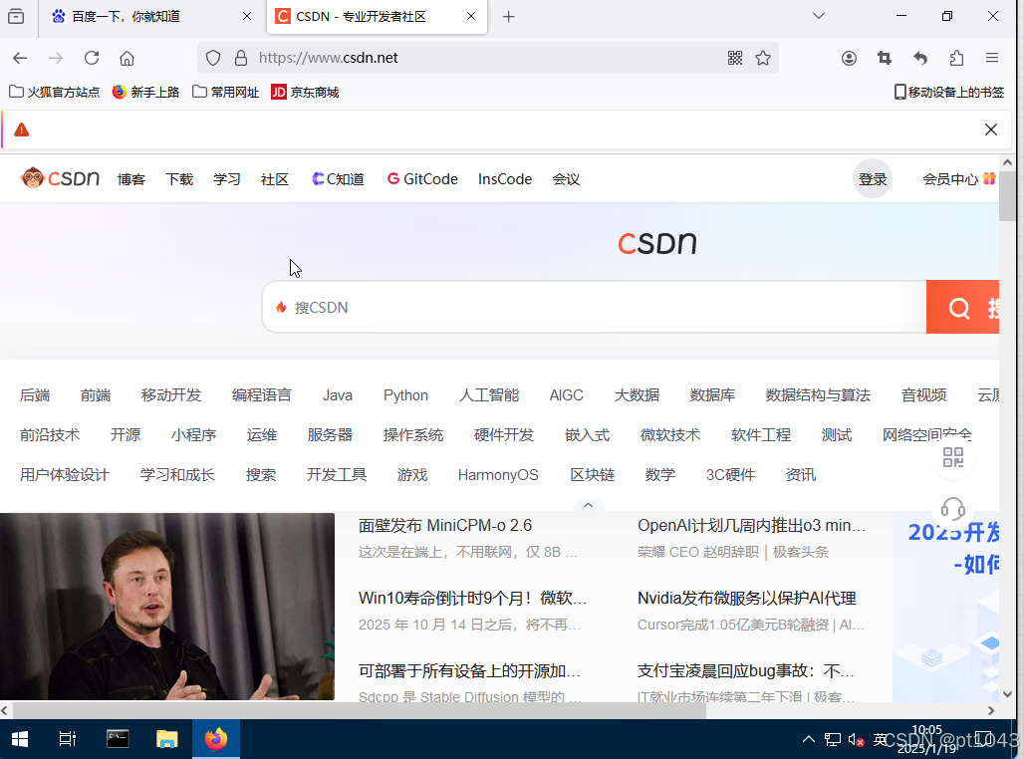
Task: Open the Firefox home page icon
Action: tap(127, 58)
